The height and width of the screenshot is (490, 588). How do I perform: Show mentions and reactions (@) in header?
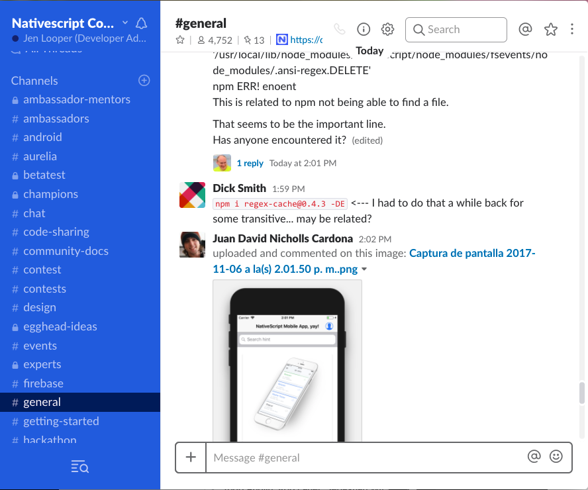click(525, 29)
